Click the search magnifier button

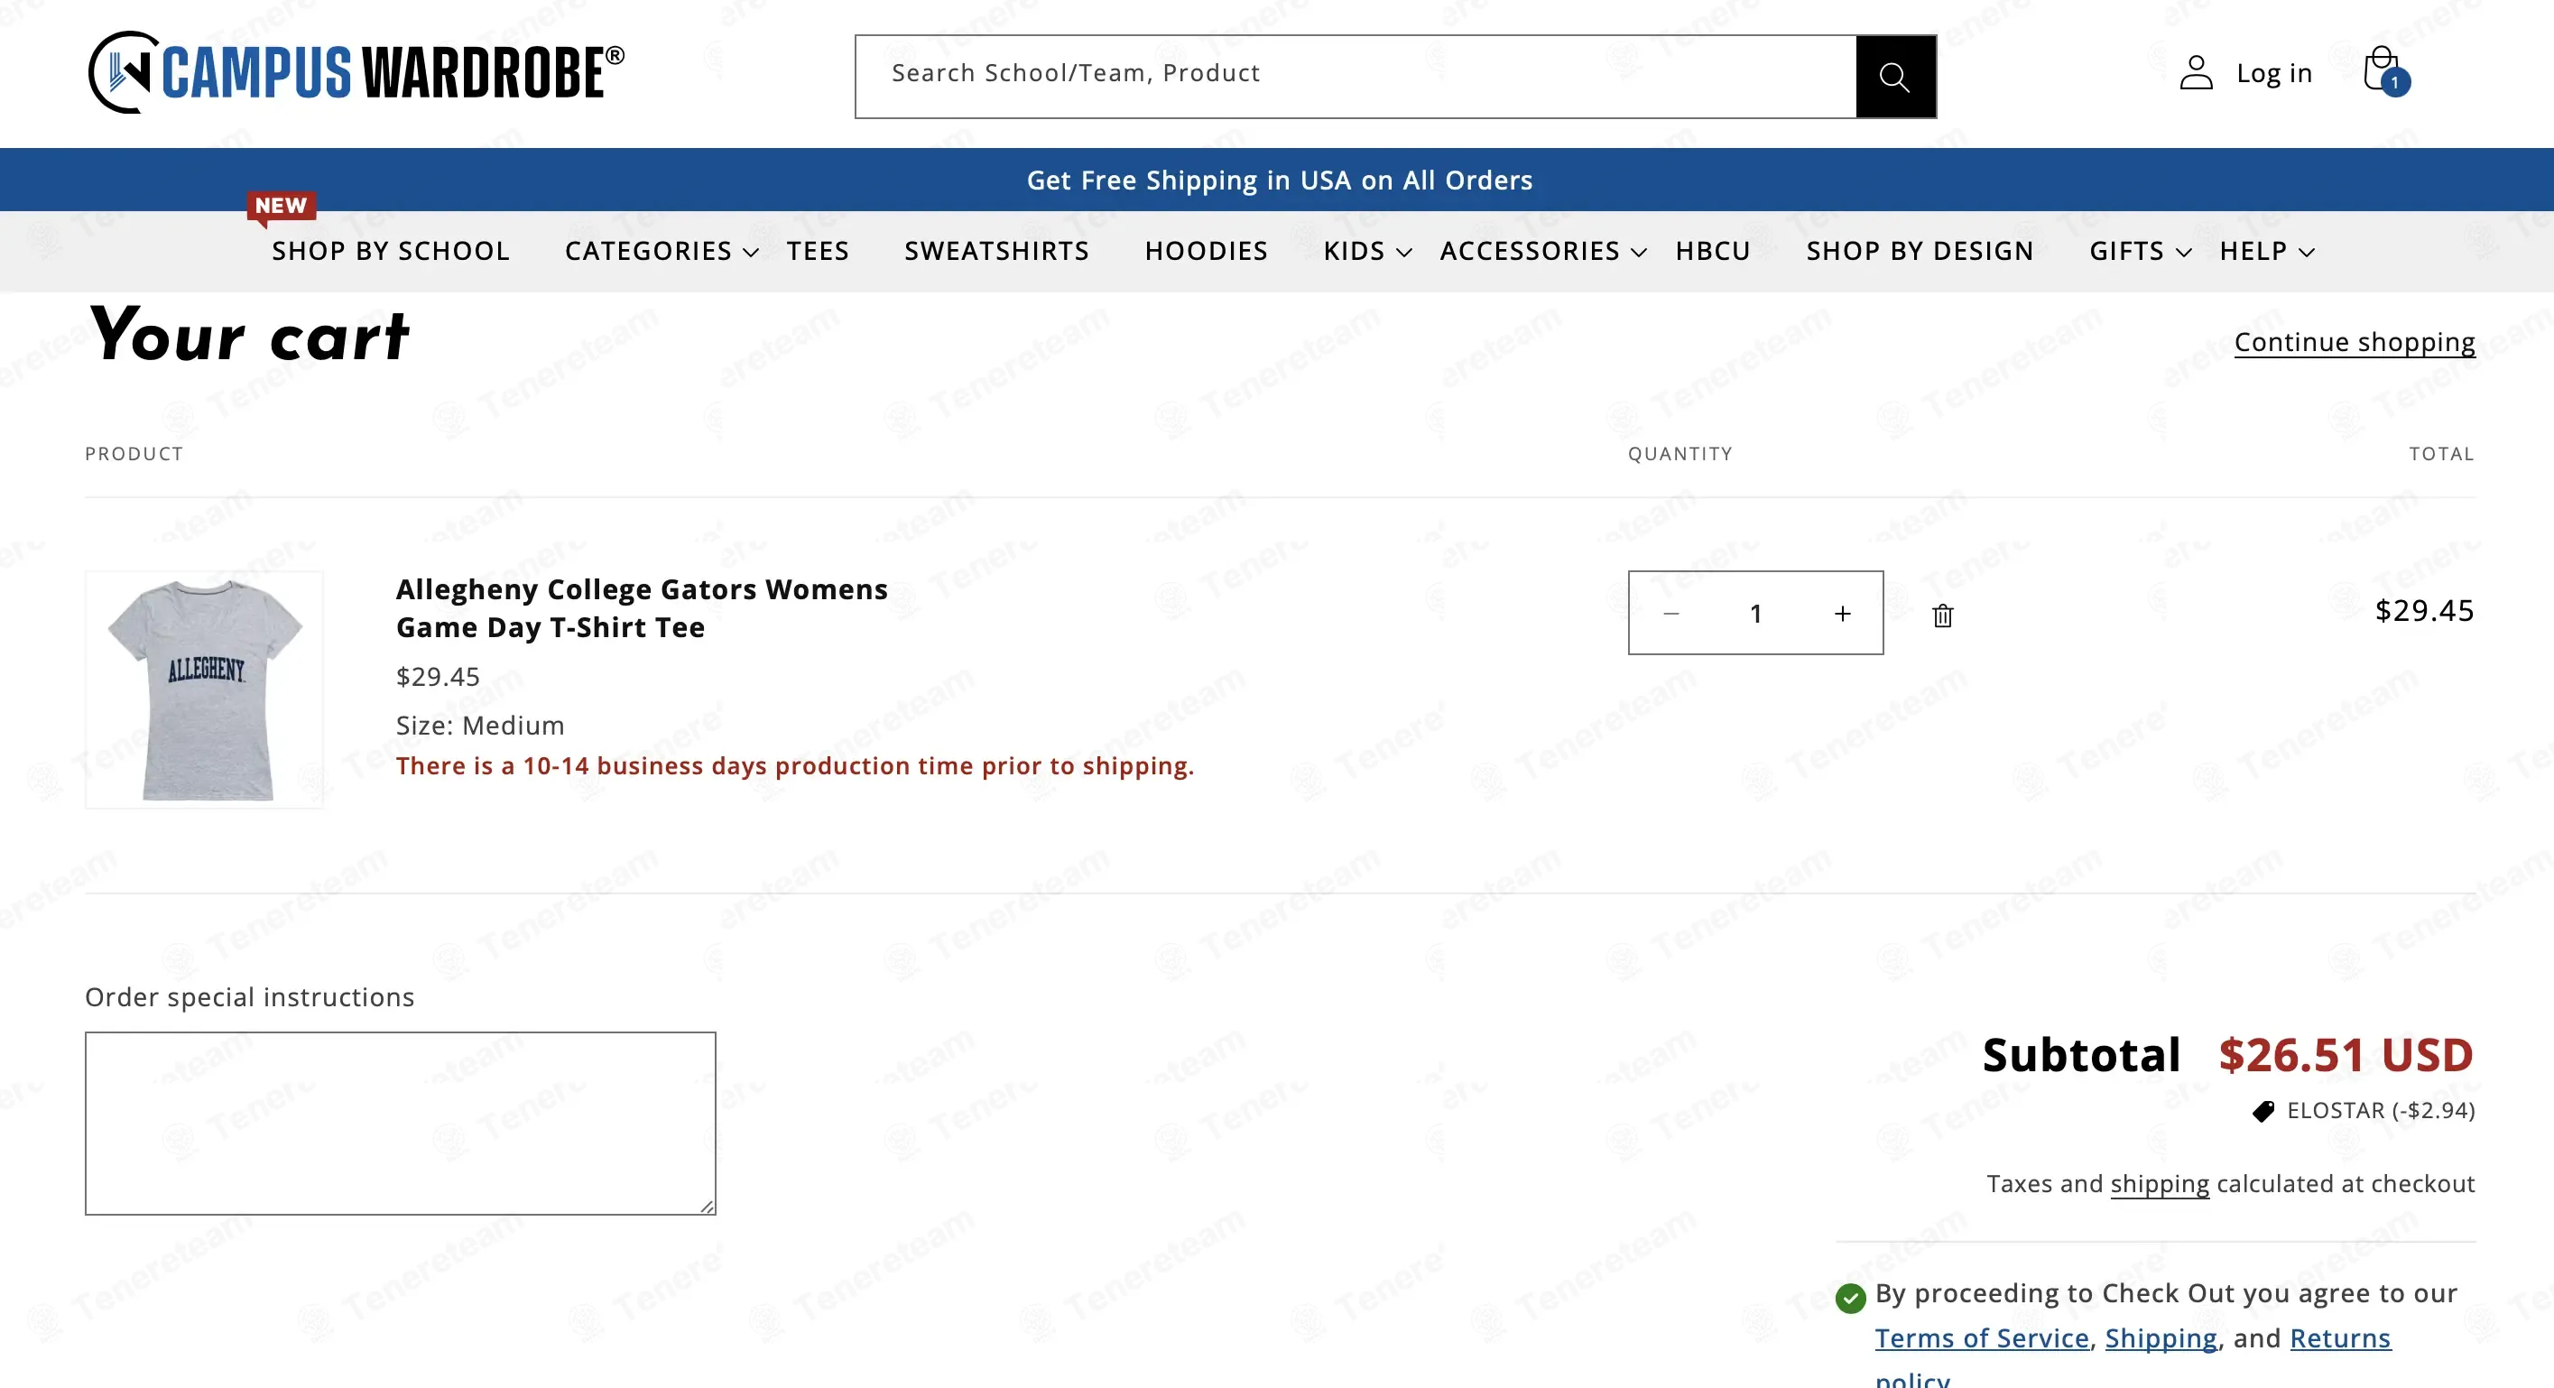click(x=1894, y=77)
